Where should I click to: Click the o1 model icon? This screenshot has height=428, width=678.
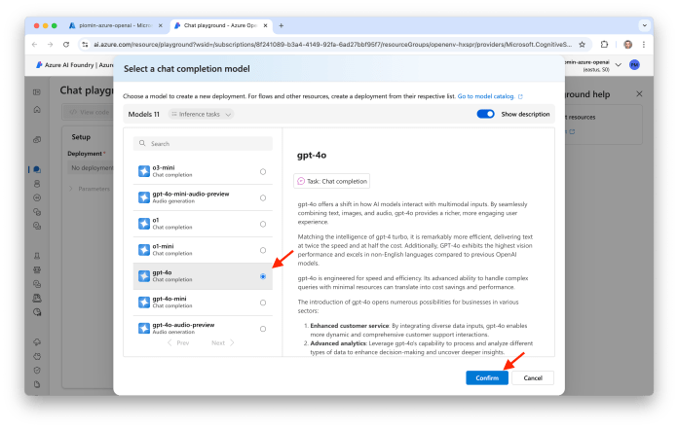coord(144,224)
